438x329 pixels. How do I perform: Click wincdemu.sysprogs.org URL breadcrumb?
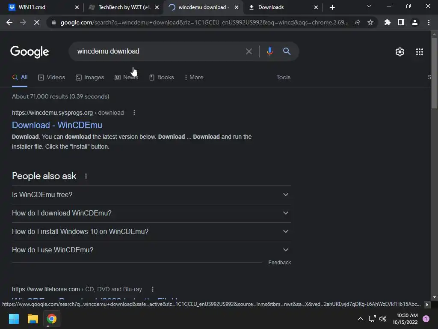68,113
